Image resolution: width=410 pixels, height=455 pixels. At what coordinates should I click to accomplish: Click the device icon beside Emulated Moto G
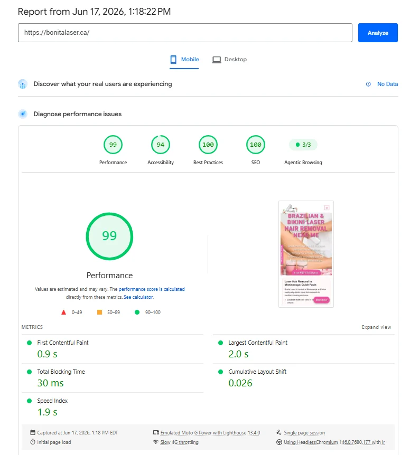(x=156, y=432)
